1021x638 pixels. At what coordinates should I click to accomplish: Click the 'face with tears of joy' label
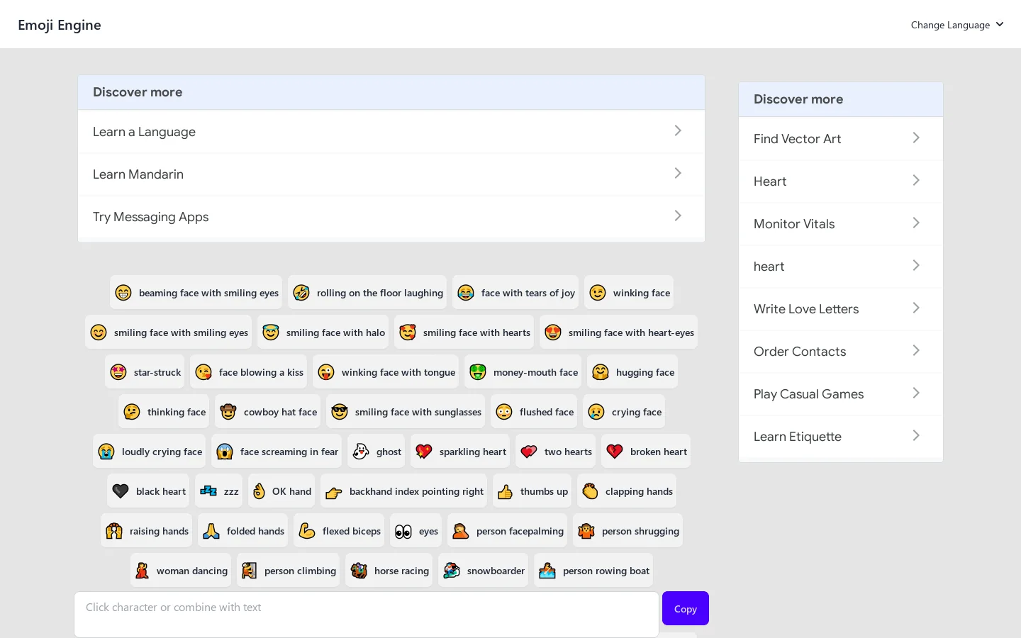(x=528, y=293)
